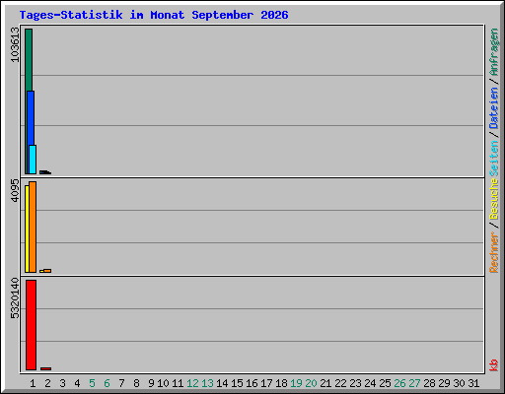Click day label 29 on the x-axis
Image resolution: width=505 pixels, height=394 pixels.
point(444,383)
